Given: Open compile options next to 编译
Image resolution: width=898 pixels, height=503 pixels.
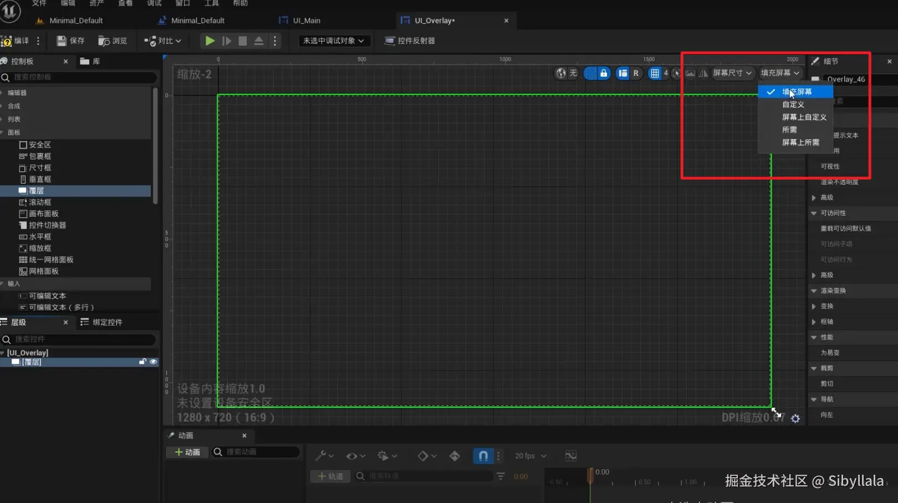Looking at the screenshot, I should point(38,41).
